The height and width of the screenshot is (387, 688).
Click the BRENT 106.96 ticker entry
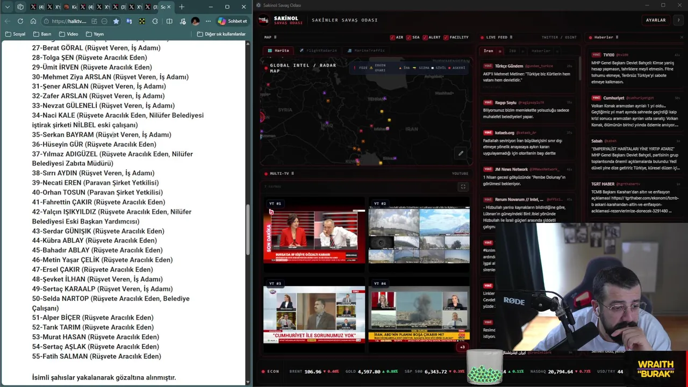click(314, 371)
